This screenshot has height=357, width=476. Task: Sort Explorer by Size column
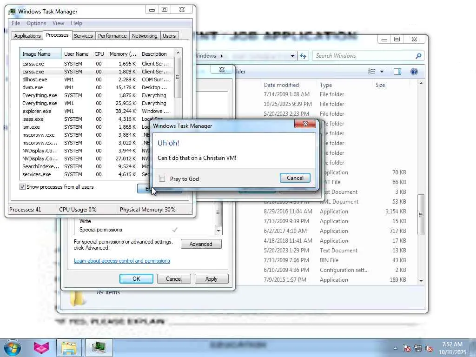(391, 85)
